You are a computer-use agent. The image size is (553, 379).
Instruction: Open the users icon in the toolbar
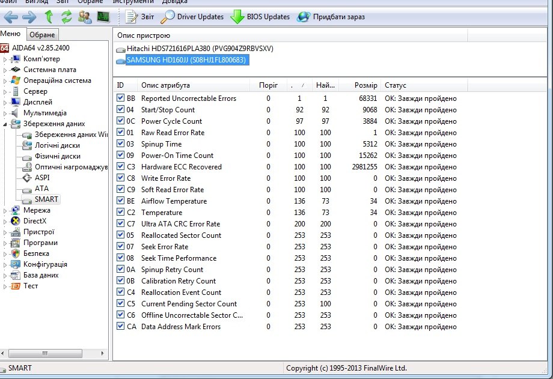[85, 17]
